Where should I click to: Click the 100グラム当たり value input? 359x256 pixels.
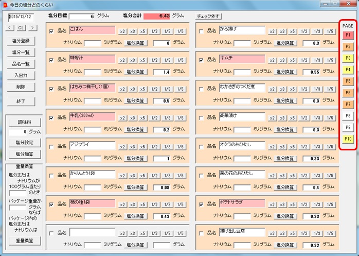[17, 193]
